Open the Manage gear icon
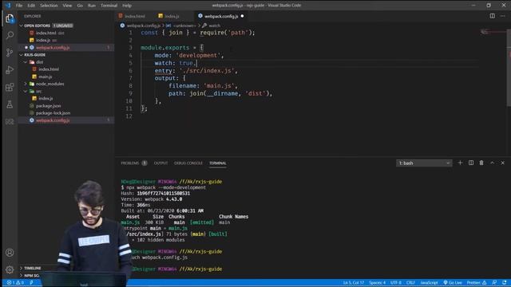Image resolution: width=511 pixels, height=287 pixels. point(10,269)
